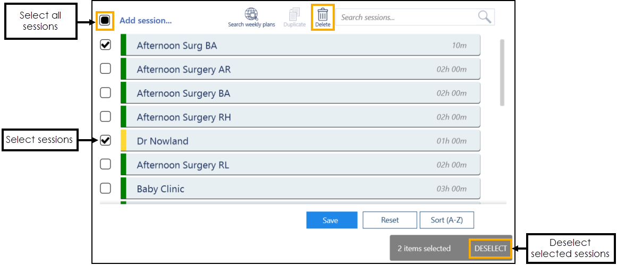Click the Duplicate documents icon
This screenshot has height=265, width=617.
point(294,15)
